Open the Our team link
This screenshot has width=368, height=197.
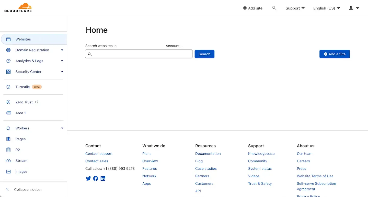pyautogui.click(x=305, y=154)
